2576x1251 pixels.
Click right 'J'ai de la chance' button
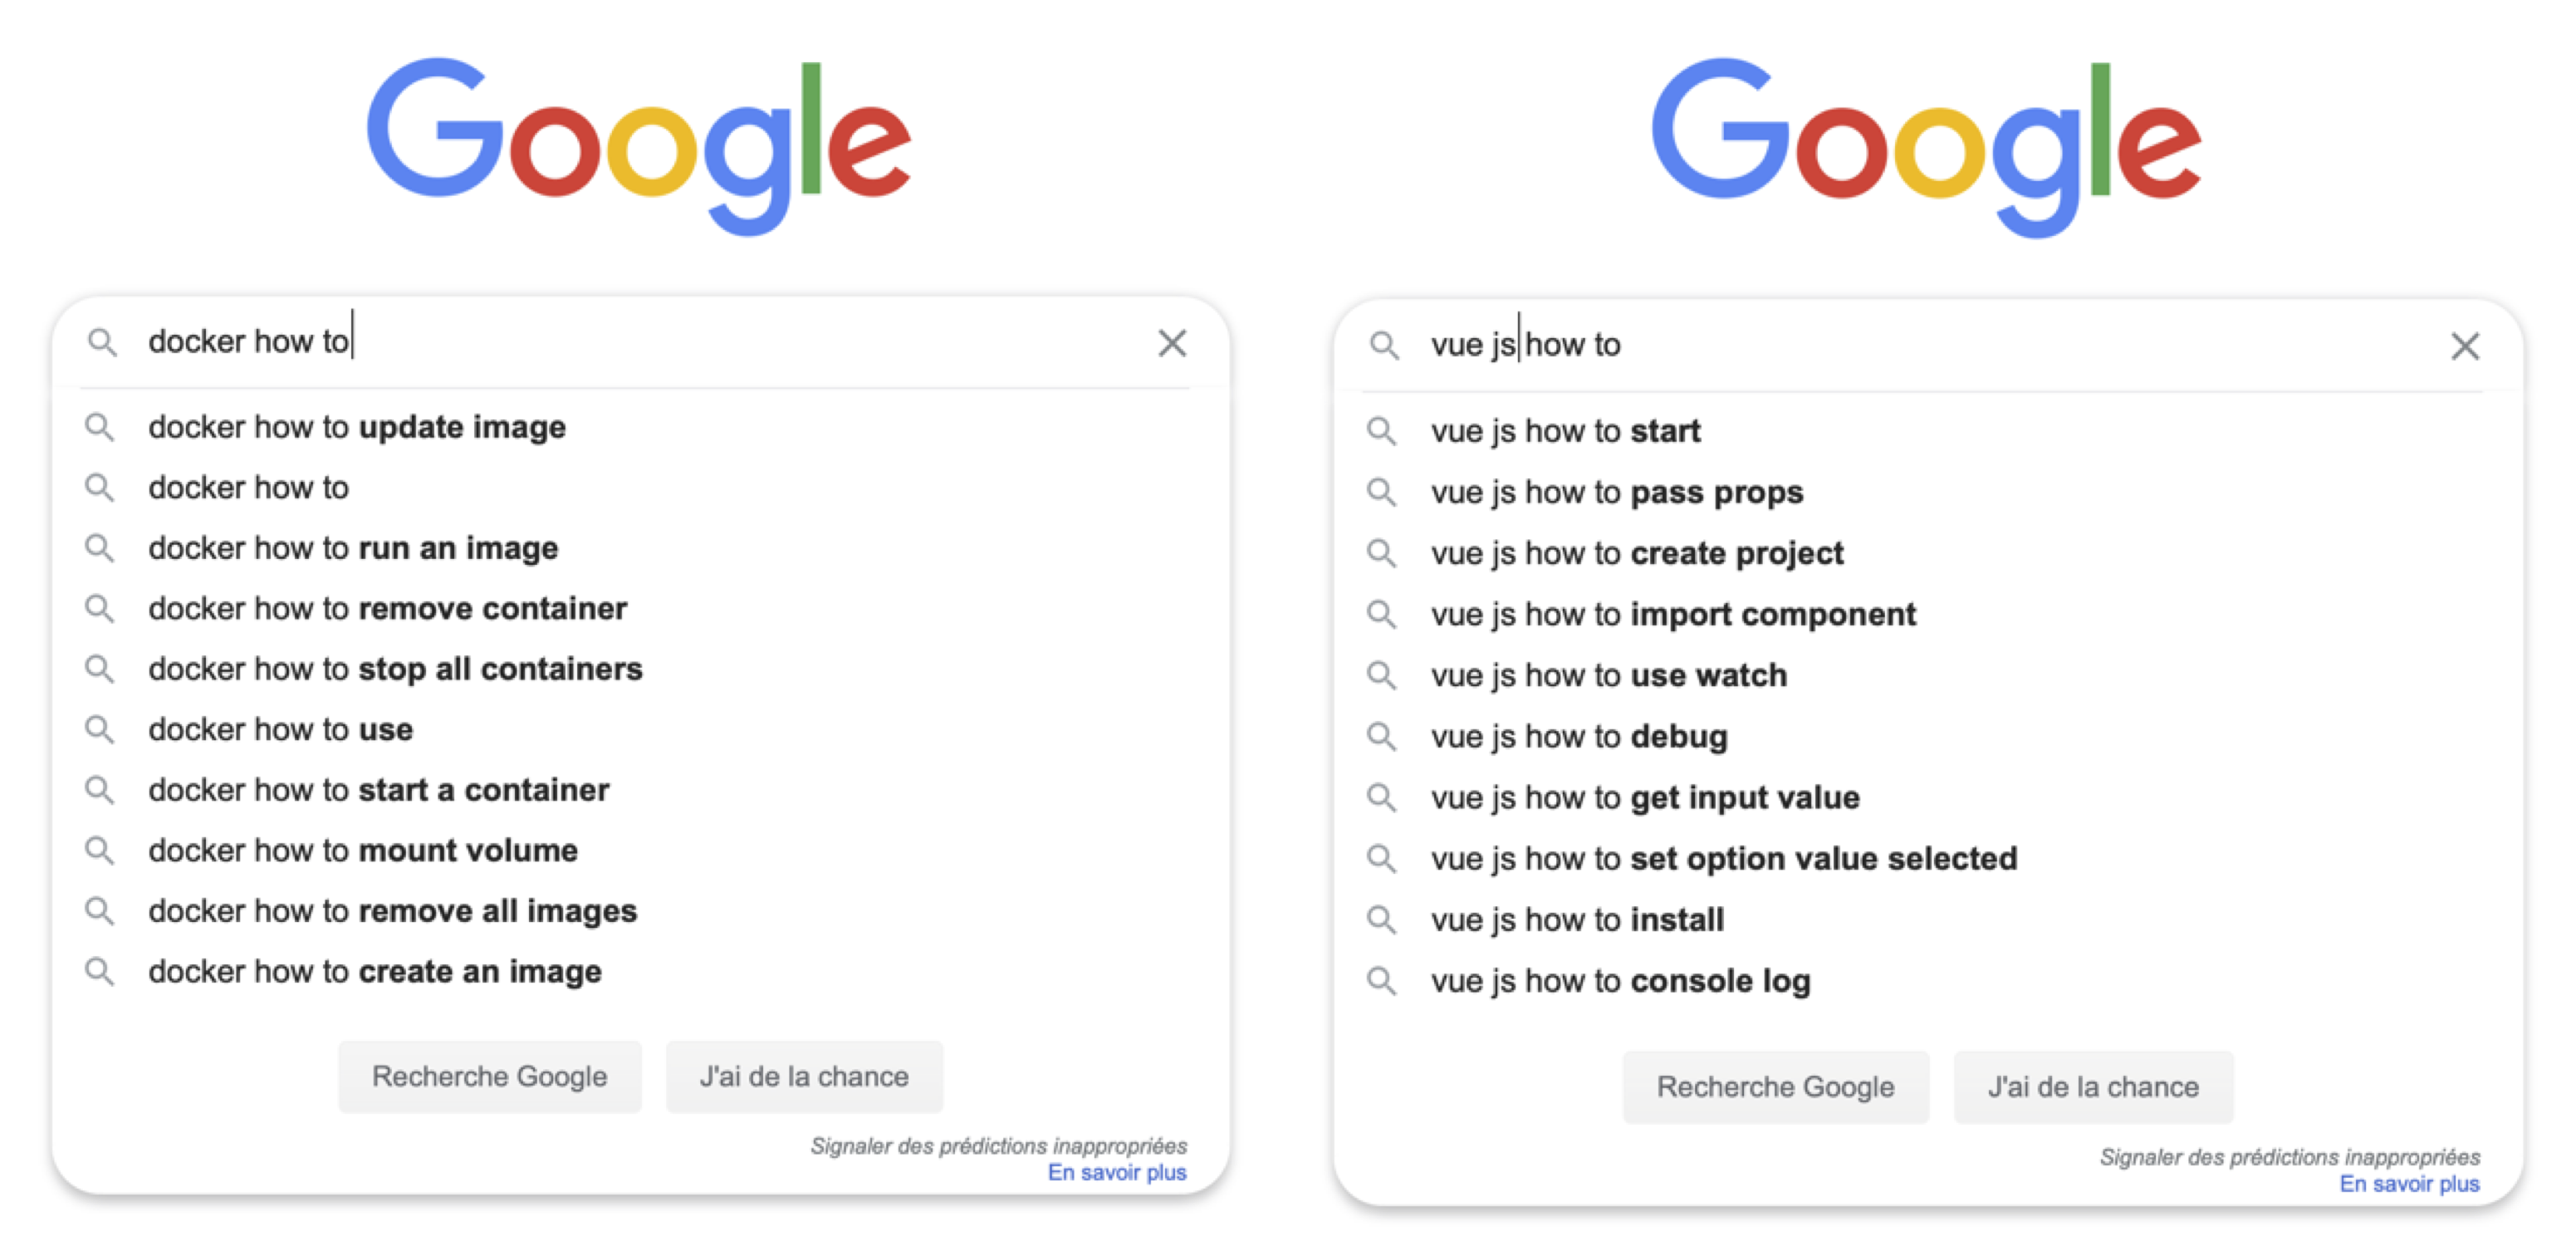2093,1087
